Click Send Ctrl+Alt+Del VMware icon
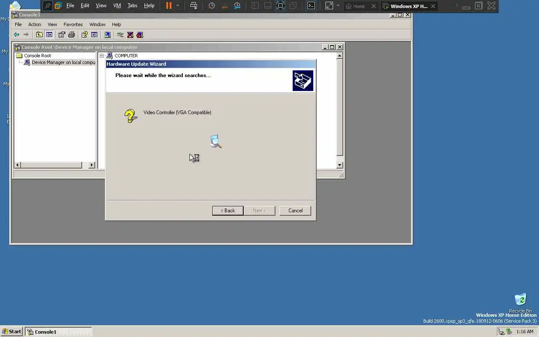Screen dimensions: 539x337 pyautogui.click(x=194, y=6)
